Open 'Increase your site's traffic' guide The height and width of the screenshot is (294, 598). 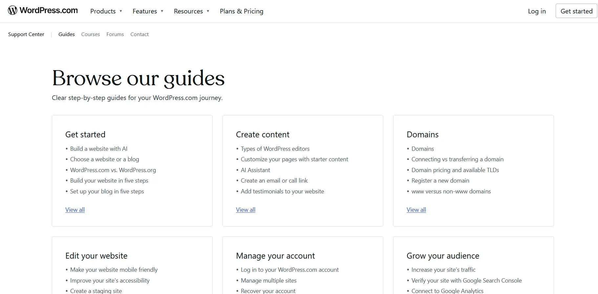click(x=443, y=270)
